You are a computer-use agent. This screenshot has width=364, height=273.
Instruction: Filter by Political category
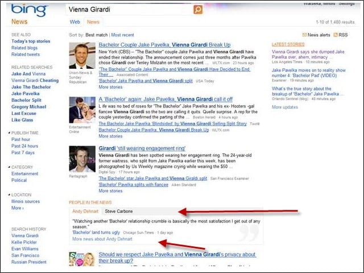(x=19, y=180)
